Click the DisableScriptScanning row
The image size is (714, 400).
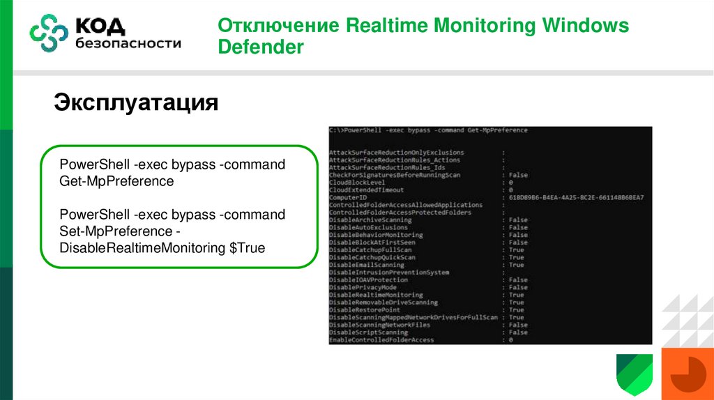[x=429, y=332]
